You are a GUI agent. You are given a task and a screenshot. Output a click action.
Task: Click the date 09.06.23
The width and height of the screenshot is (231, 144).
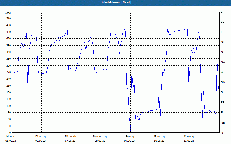(129, 141)
